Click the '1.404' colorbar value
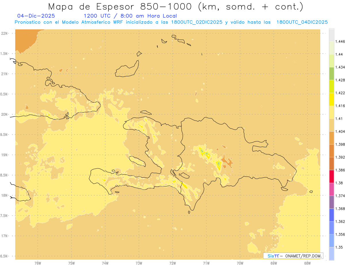The image size is (345, 267). tap(340, 131)
